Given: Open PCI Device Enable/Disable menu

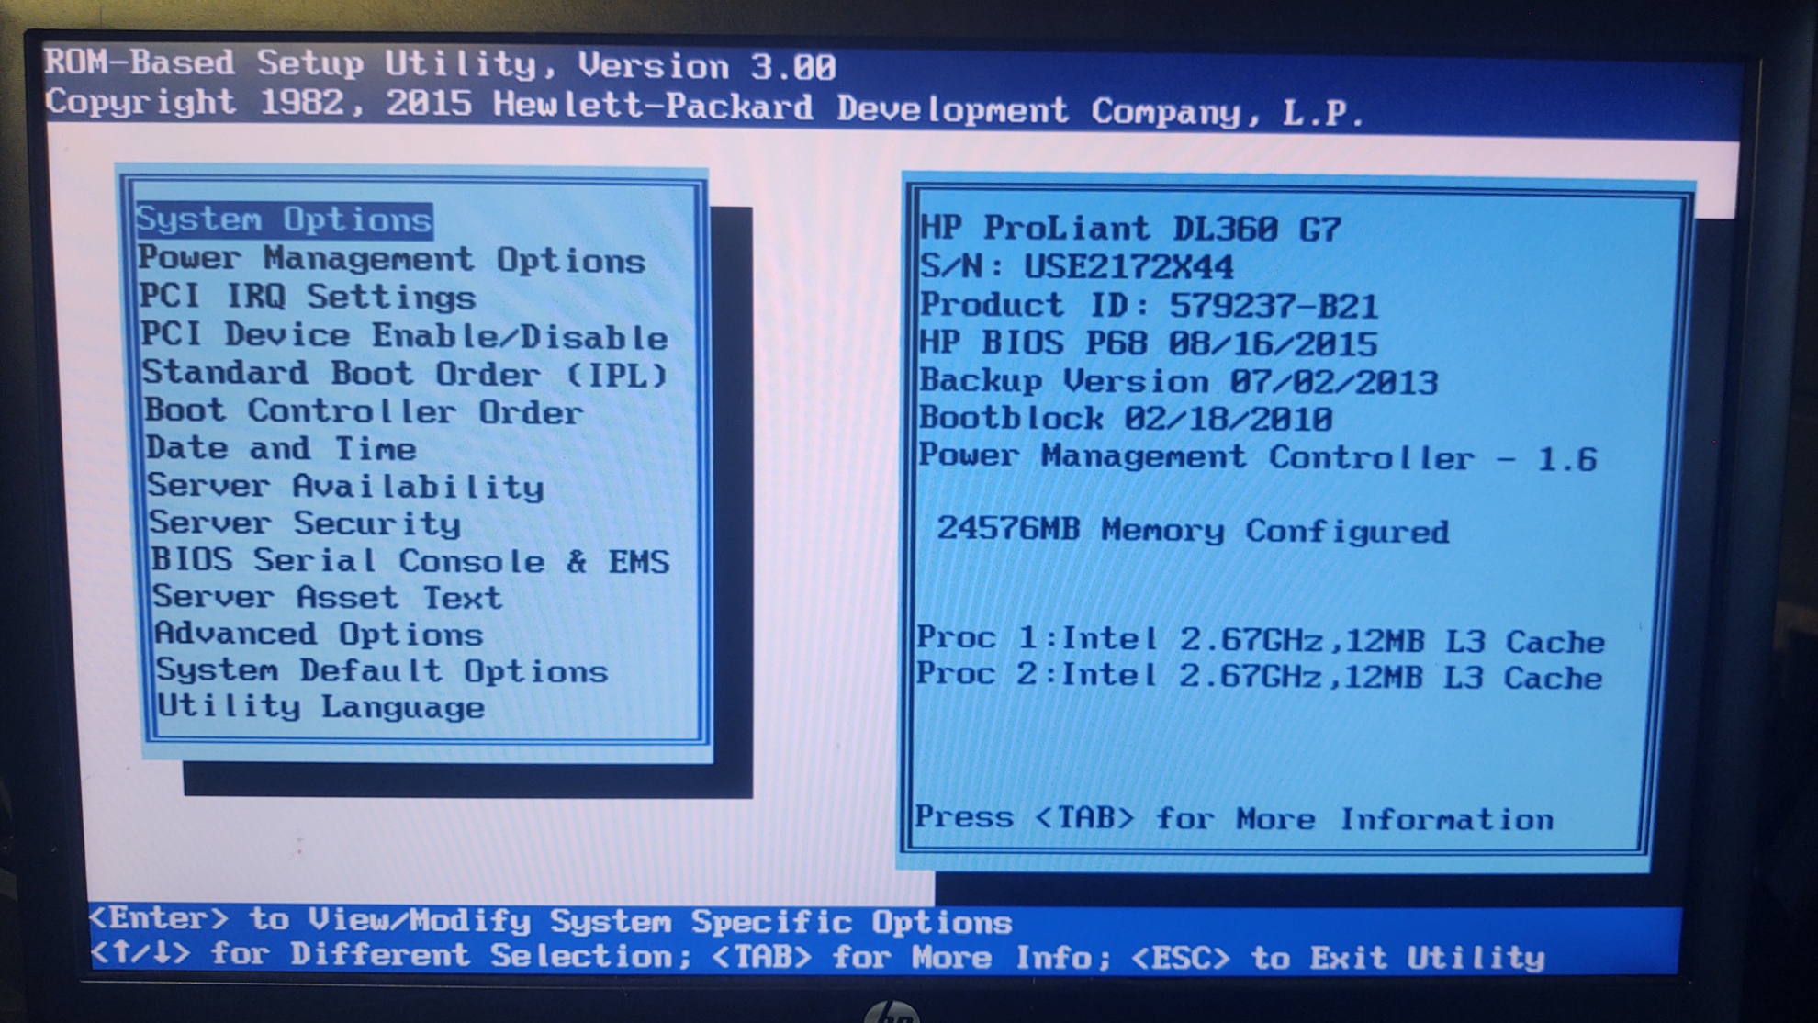Looking at the screenshot, I should pyautogui.click(x=404, y=336).
